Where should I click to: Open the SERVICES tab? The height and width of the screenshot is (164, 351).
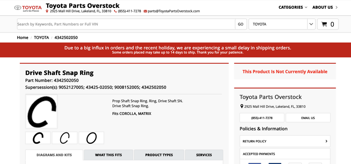pos(204,155)
